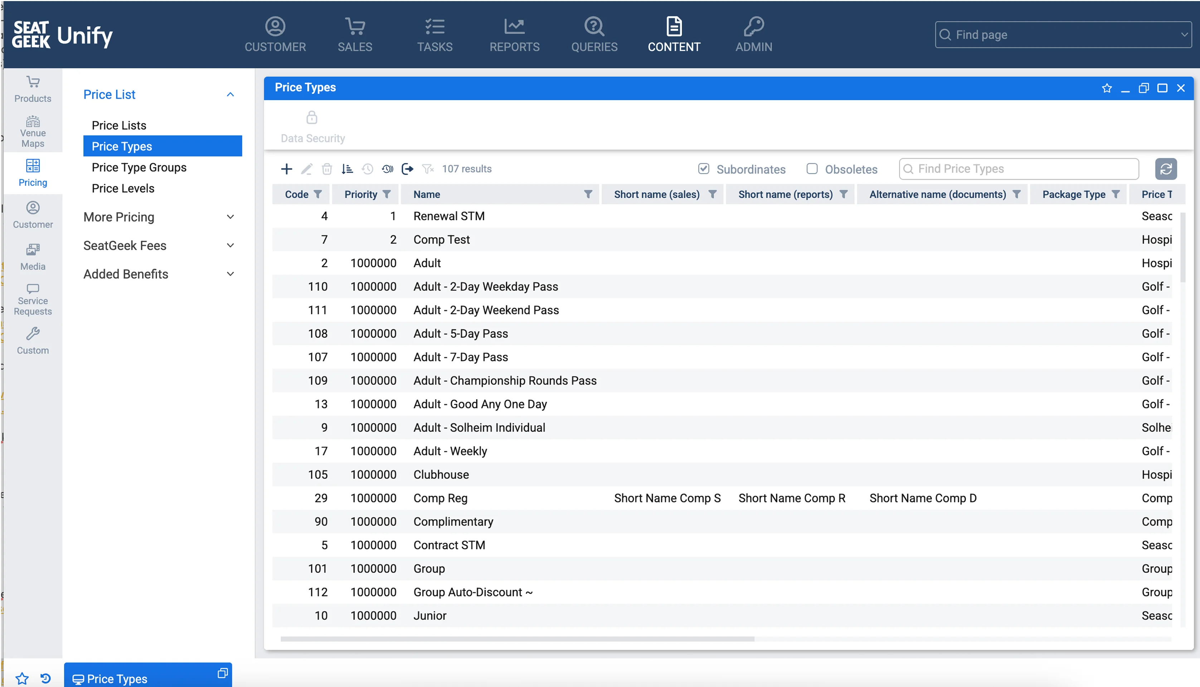Click the Data Security lock icon

[312, 118]
